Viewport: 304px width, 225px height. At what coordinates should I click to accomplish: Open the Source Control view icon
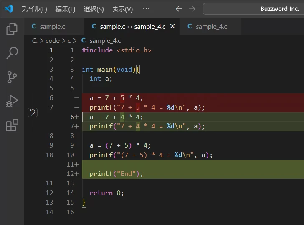12,77
